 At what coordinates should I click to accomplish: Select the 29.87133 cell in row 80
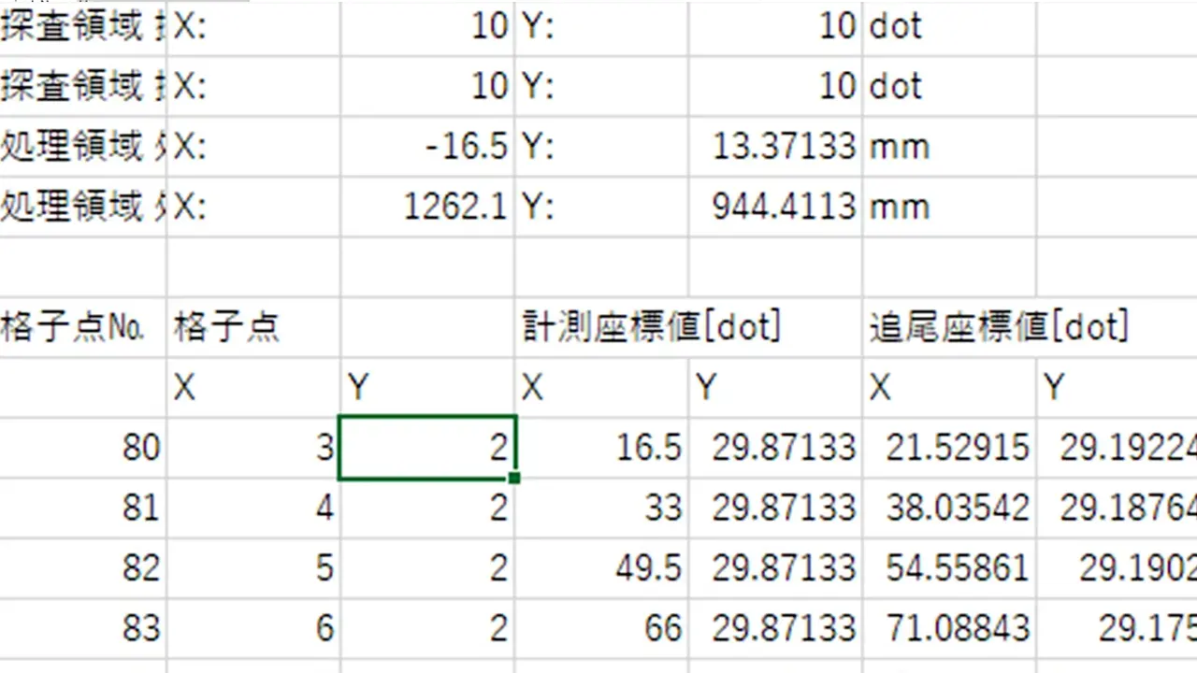774,448
